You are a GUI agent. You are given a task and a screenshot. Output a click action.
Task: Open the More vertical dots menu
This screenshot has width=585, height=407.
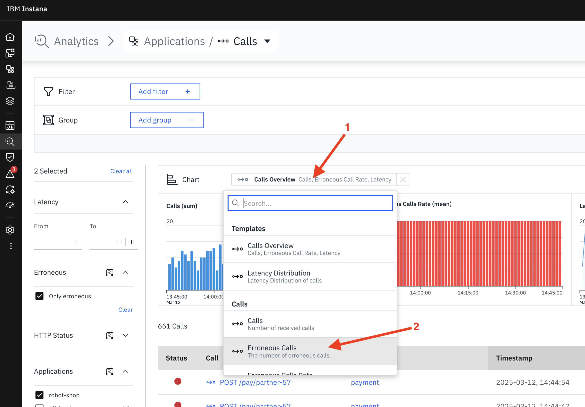[11, 246]
